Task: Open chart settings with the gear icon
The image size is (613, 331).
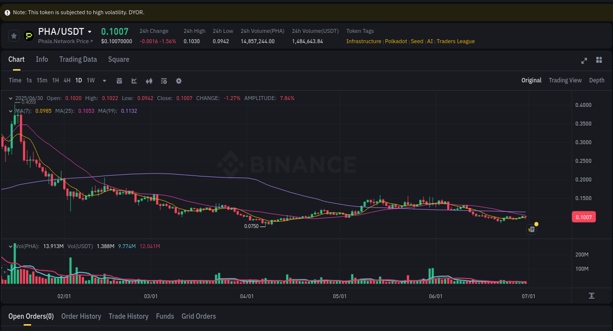Action: tap(179, 80)
